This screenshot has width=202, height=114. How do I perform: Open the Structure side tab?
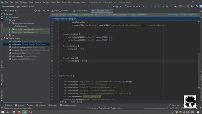coord(2,65)
